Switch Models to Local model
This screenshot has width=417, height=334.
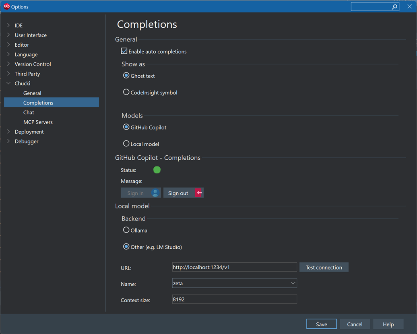[x=126, y=144]
